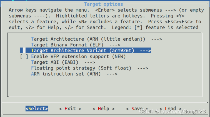The height and width of the screenshot is (117, 210).
Task: Click the Help button
Action: coord(104,109)
